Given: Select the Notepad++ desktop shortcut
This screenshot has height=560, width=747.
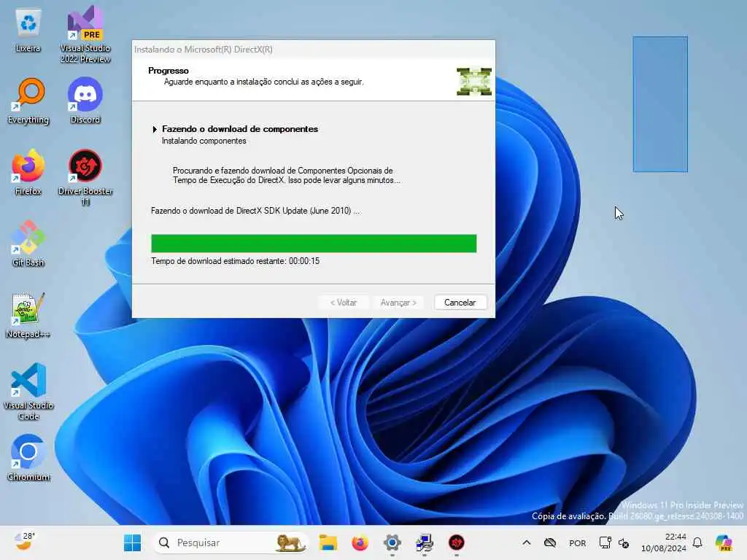Looking at the screenshot, I should [28, 315].
